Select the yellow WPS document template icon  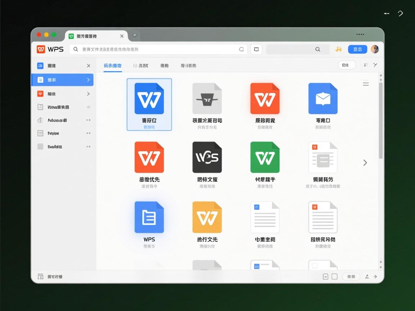pos(207,217)
